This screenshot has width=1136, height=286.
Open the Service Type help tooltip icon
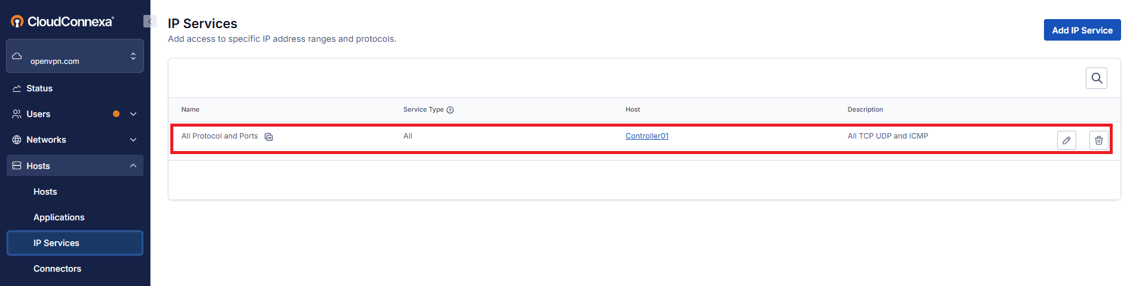click(x=450, y=110)
